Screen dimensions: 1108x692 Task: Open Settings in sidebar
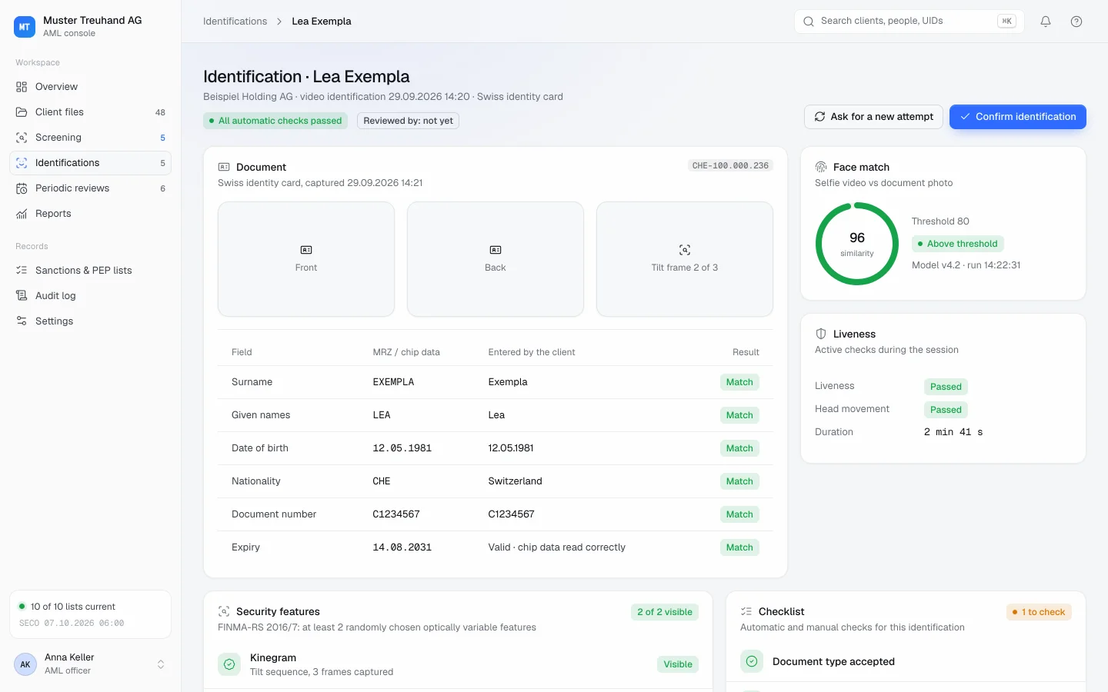(90, 321)
